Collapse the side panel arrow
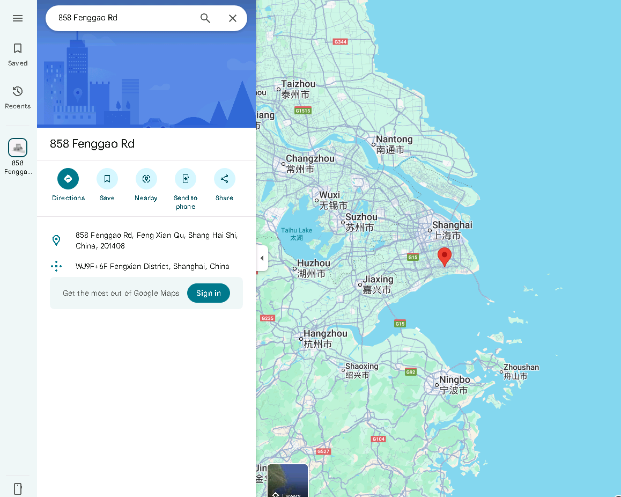The image size is (621, 497). click(262, 258)
